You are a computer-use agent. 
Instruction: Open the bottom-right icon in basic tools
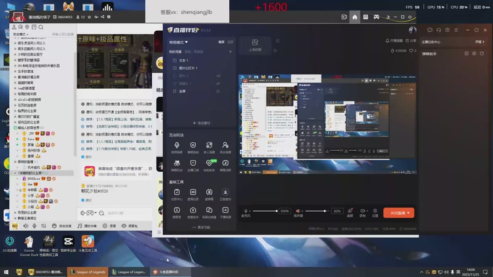click(225, 210)
